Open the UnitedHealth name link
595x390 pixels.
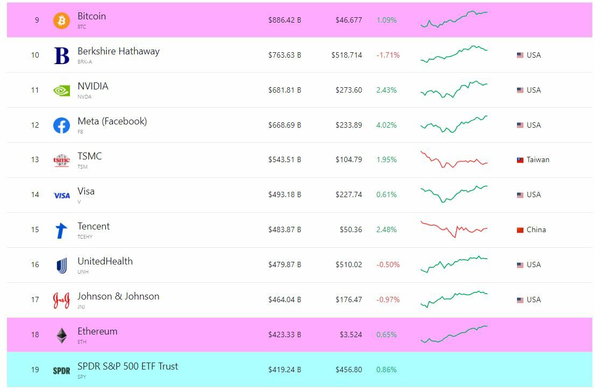click(x=105, y=261)
